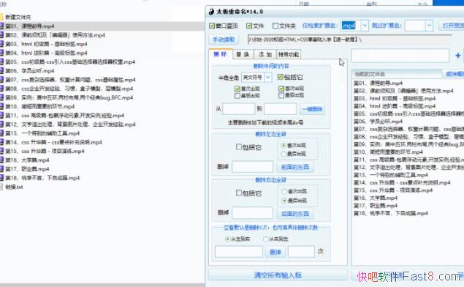Check 包括它 in 删除右边全部 section
The width and height of the screenshot is (464, 287).
(x=239, y=193)
